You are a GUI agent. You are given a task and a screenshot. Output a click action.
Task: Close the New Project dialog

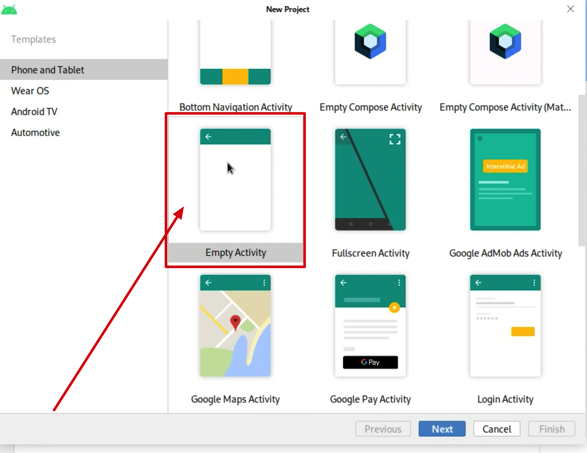571,9
